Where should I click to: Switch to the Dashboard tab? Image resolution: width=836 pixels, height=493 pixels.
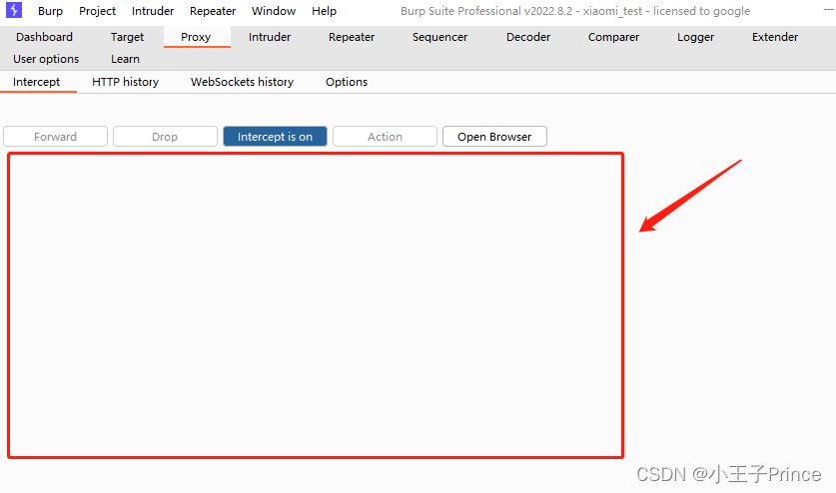[44, 37]
